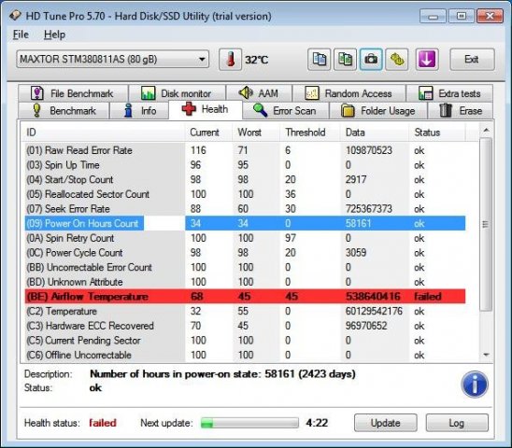Switch to Error Scan tab
Image resolution: width=512 pixels, height=448 pixels.
(x=285, y=111)
